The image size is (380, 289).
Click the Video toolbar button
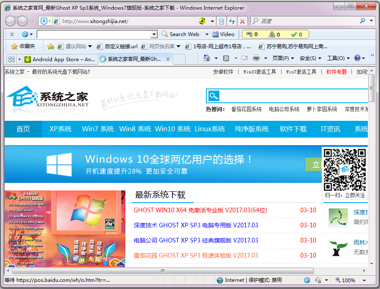point(224,34)
